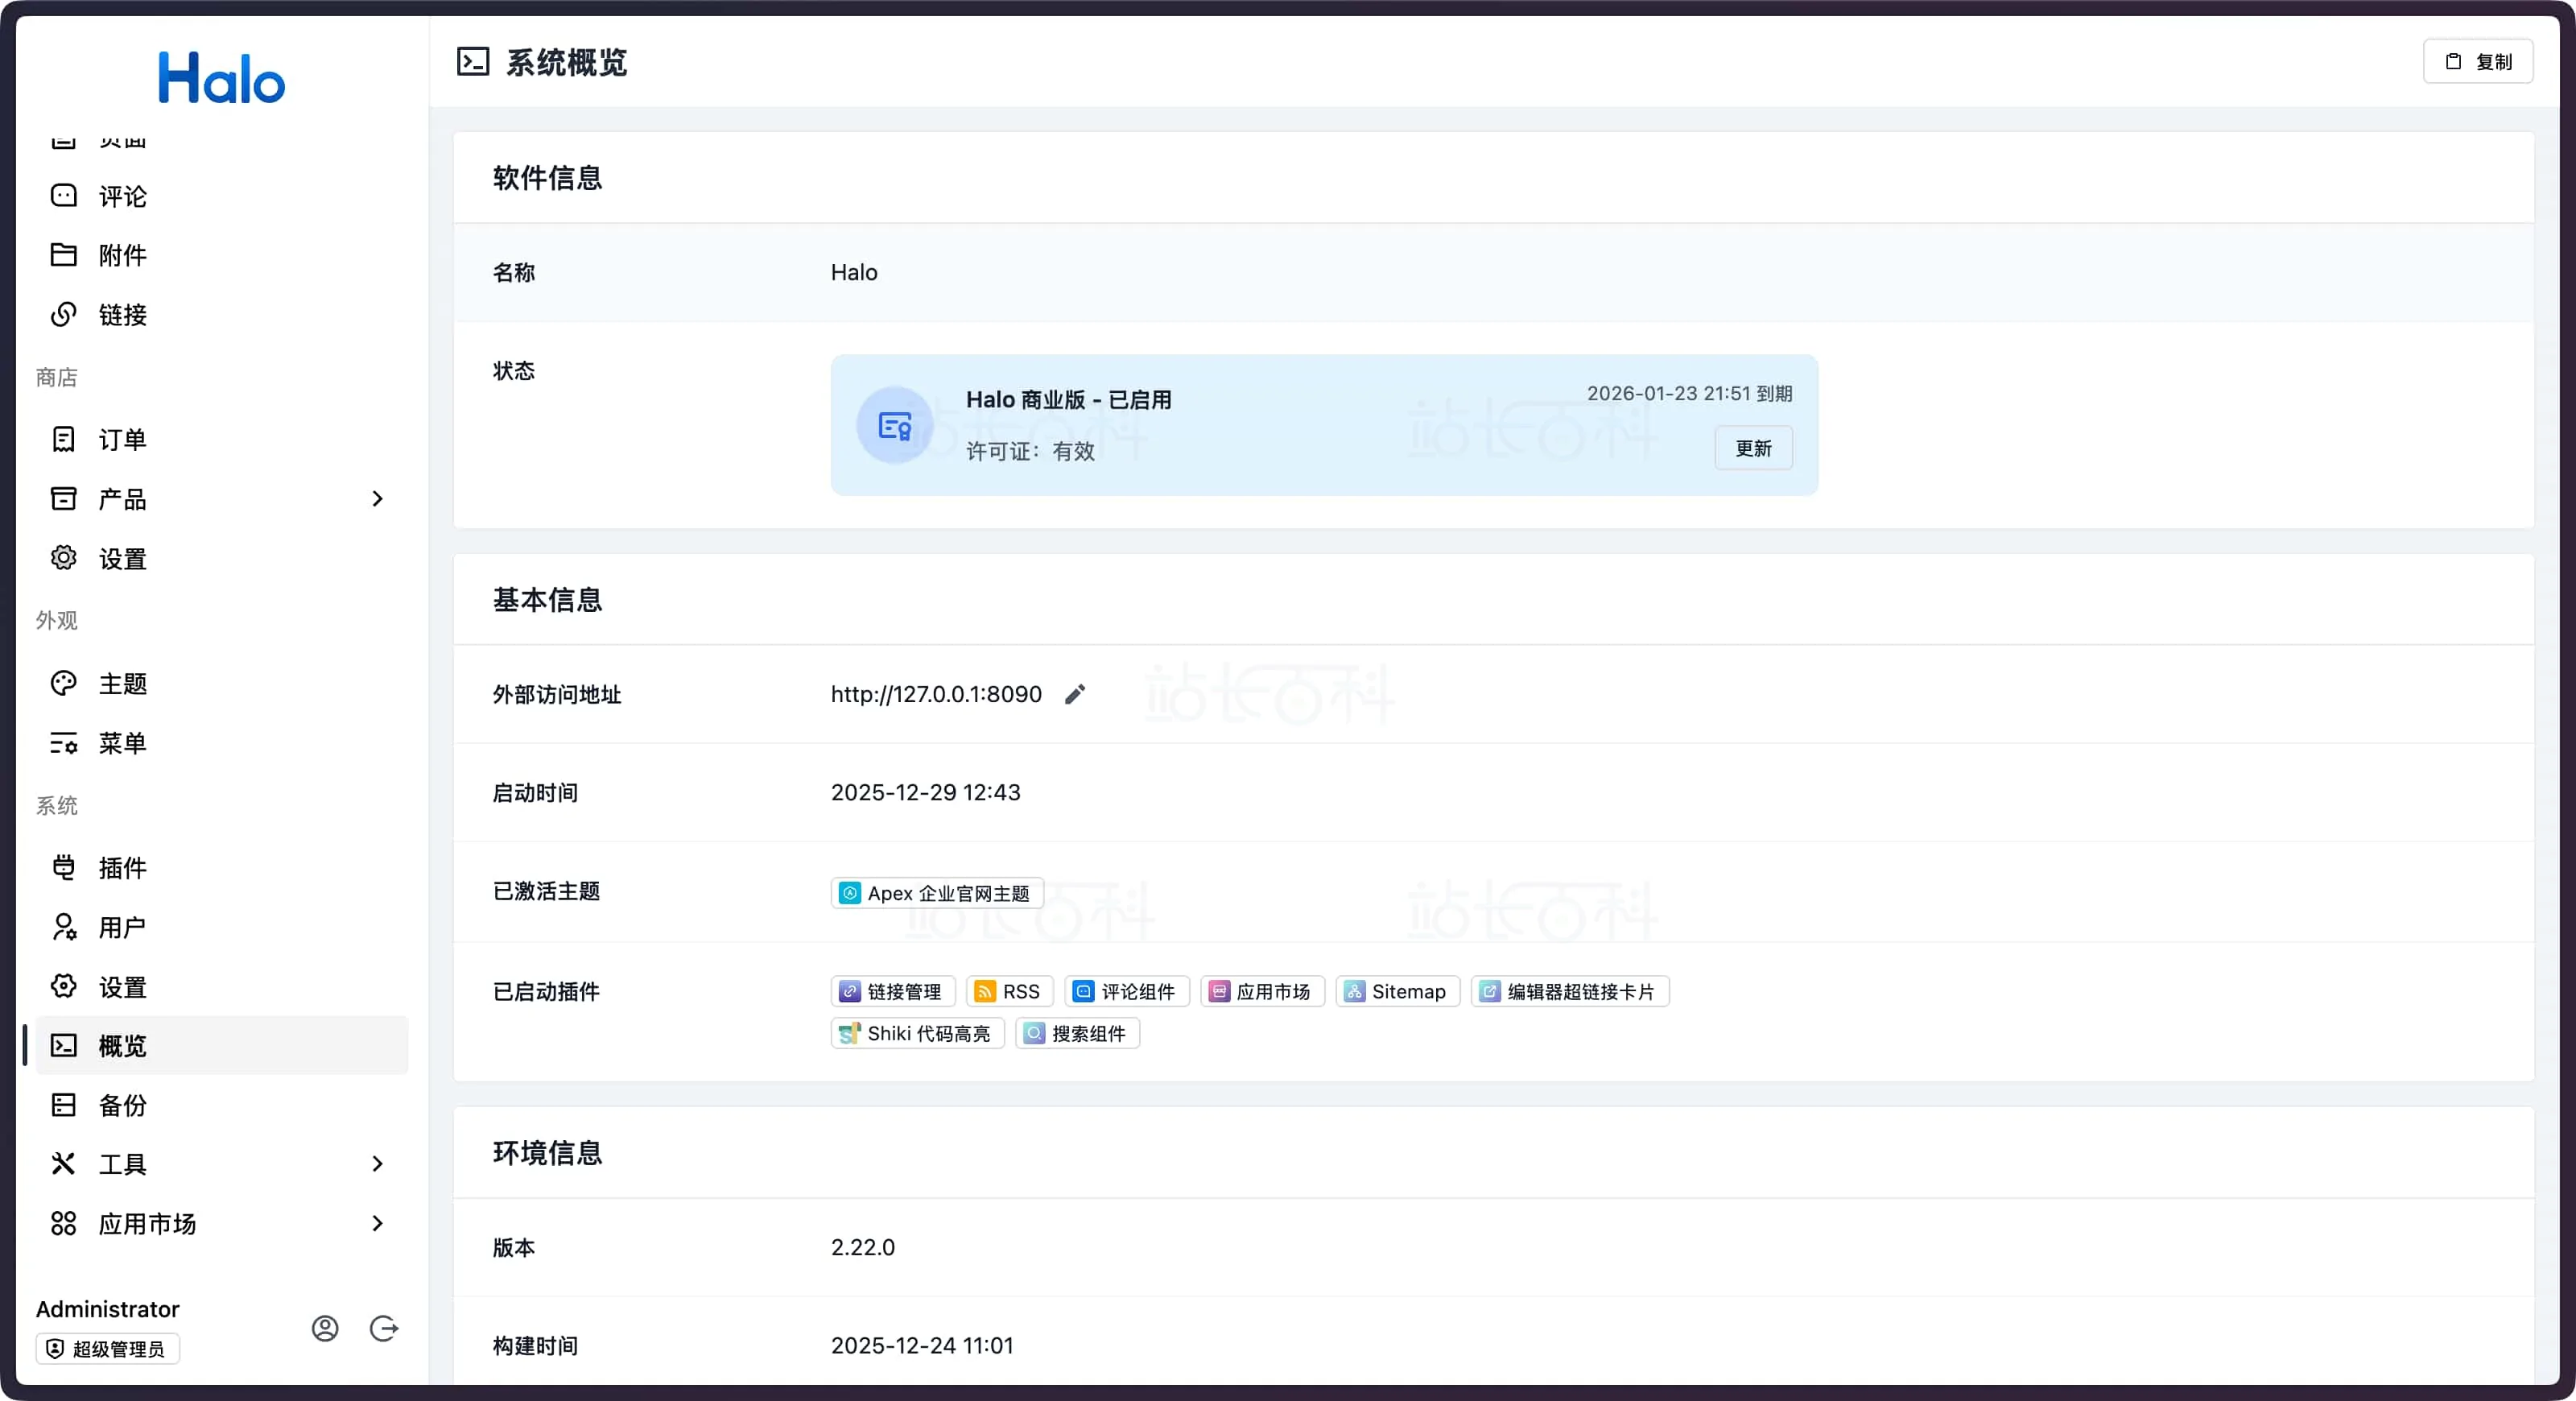Screen dimensions: 2576x1401
Task: Open the 用户 (users) sidebar icon
Action: click(x=63, y=927)
